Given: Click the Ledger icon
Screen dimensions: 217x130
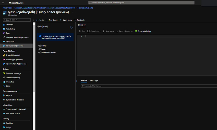Looking at the screenshot, I should point(4,127).
